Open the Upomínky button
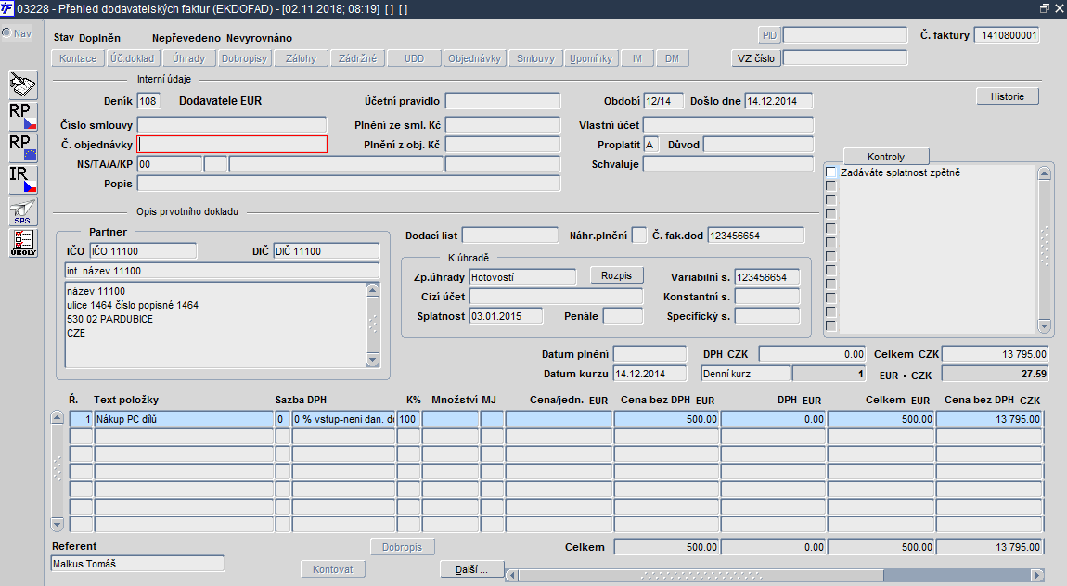 [591, 58]
